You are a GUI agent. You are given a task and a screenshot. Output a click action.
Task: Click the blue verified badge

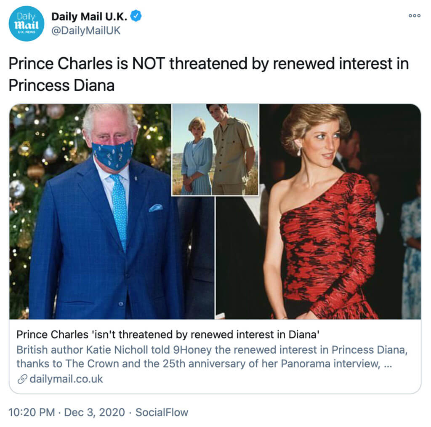136,16
